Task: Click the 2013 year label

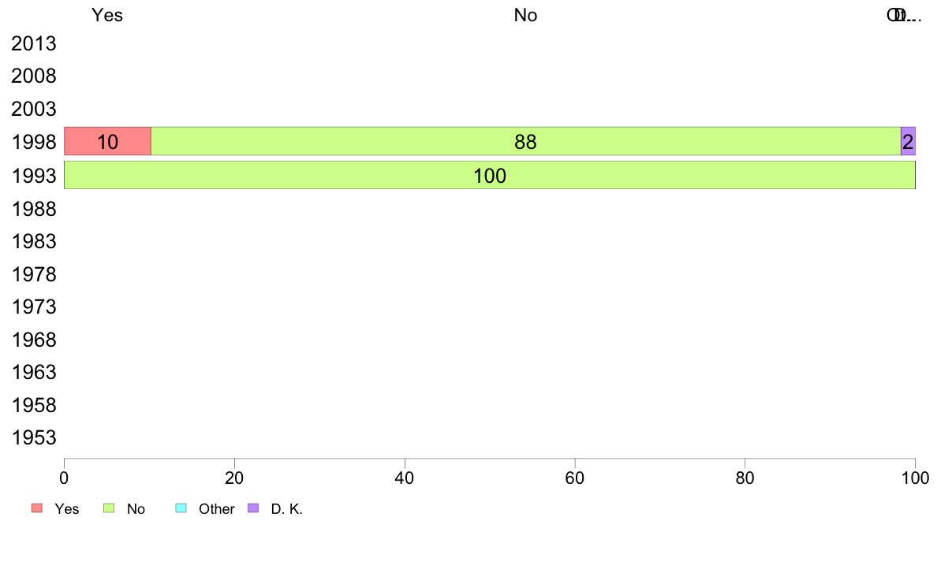Action: [34, 43]
